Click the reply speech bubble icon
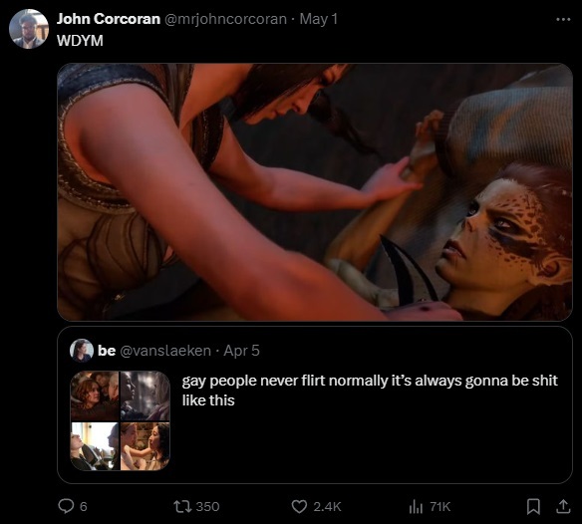The image size is (582, 524). coord(66,506)
